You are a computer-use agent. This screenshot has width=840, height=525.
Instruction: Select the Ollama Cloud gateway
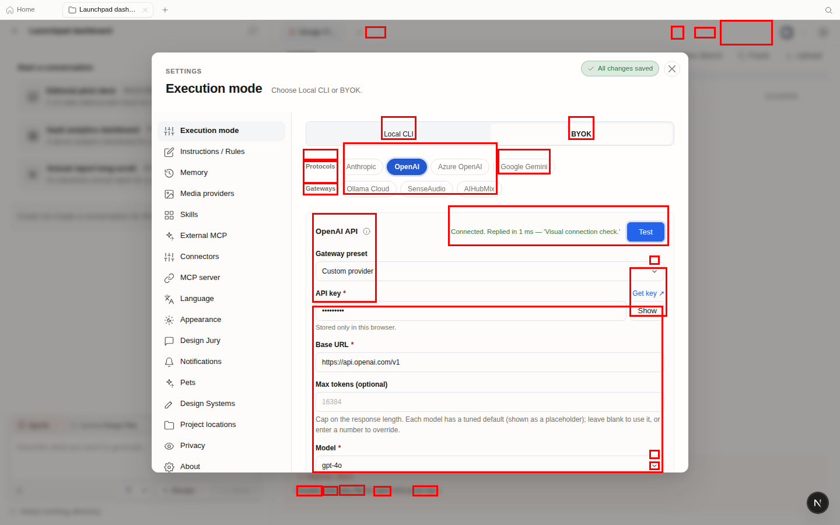[x=368, y=188]
